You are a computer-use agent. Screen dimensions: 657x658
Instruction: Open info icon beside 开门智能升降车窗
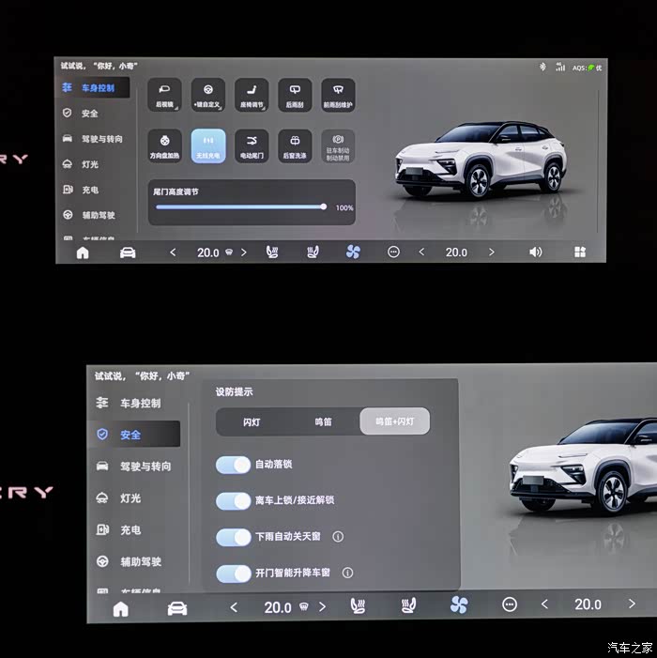(347, 573)
